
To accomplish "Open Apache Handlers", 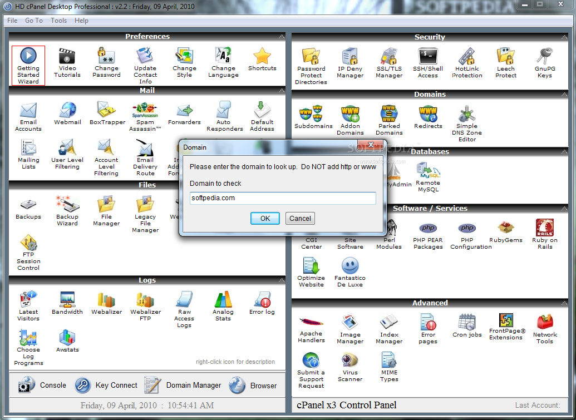I will click(311, 330).
